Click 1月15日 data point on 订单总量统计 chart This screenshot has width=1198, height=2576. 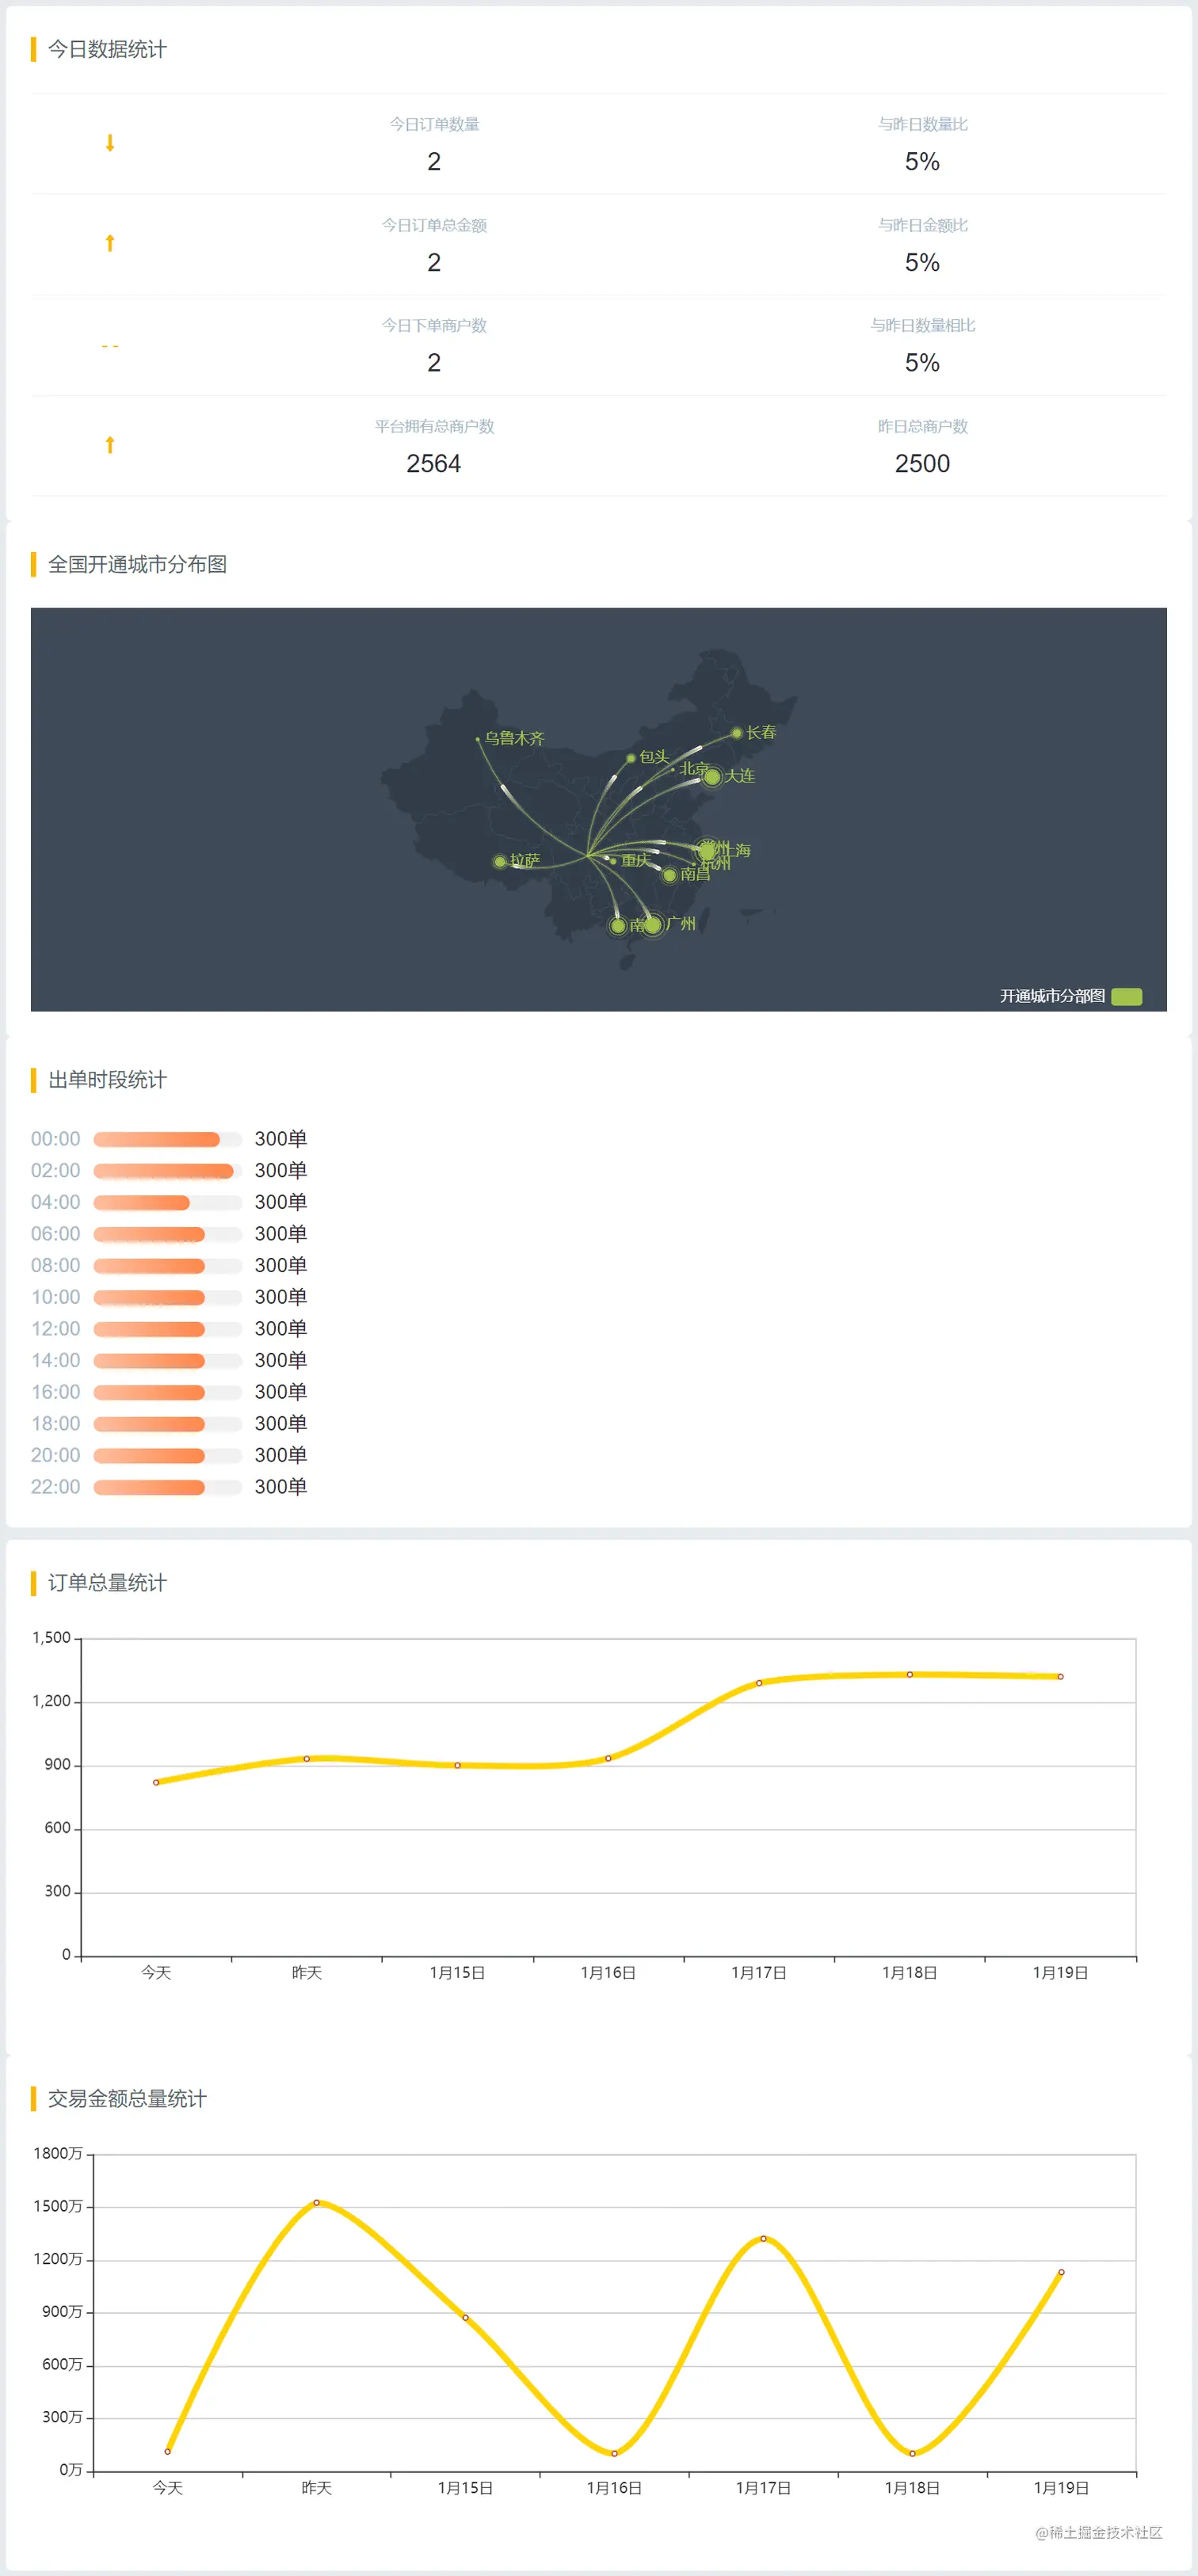pos(458,1765)
